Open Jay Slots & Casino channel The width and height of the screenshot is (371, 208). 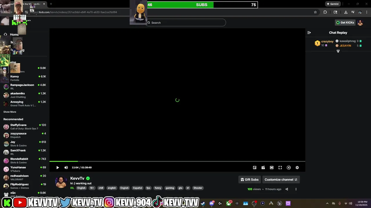point(25,144)
